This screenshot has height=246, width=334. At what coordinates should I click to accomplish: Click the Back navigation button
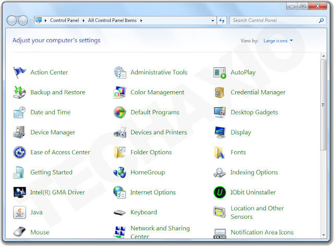(x=11, y=20)
